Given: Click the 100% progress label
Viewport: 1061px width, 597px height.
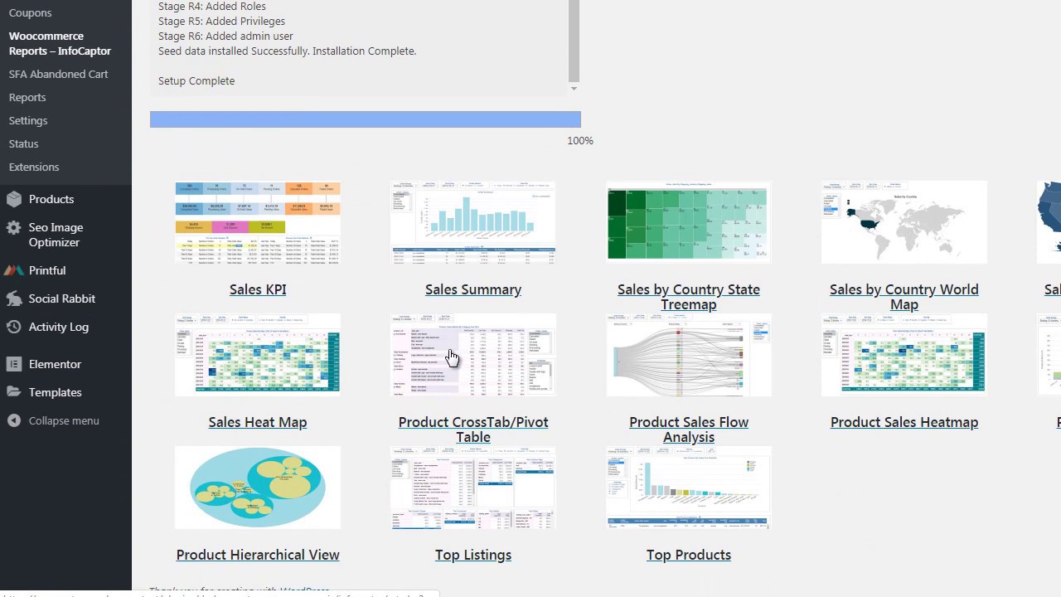Looking at the screenshot, I should click(580, 141).
